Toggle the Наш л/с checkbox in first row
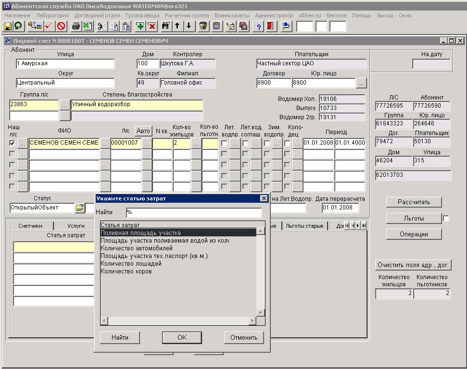467x369 pixels. coord(12,143)
